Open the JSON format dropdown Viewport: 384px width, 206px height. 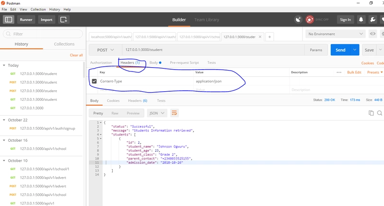pyautogui.click(x=157, y=113)
